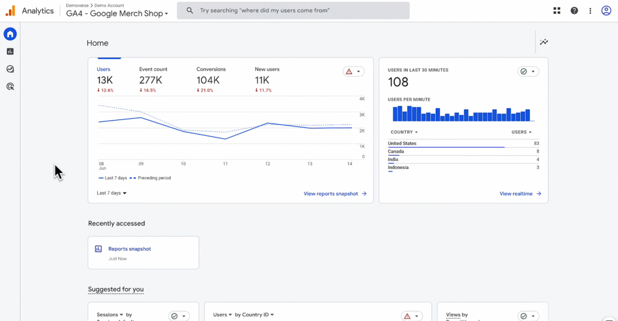Click the Indonesia country row
The image size is (618, 321).
[463, 168]
